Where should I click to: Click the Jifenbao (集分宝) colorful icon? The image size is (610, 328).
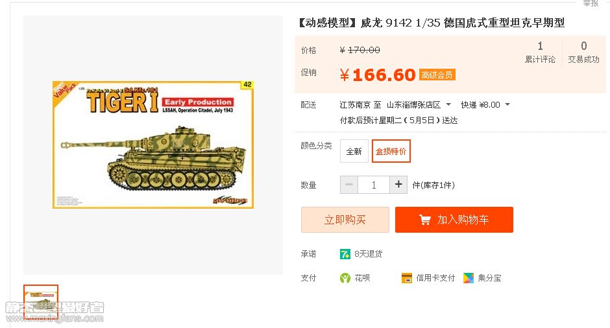coord(469,278)
